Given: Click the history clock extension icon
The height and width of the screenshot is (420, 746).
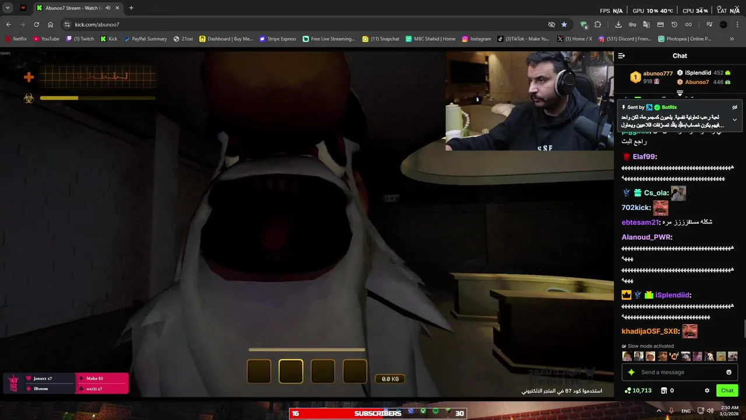Looking at the screenshot, I should [x=674, y=24].
